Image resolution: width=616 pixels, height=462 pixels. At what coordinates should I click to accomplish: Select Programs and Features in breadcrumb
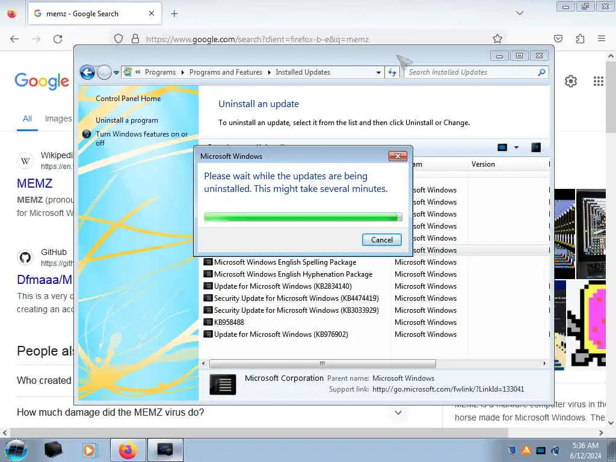click(226, 72)
